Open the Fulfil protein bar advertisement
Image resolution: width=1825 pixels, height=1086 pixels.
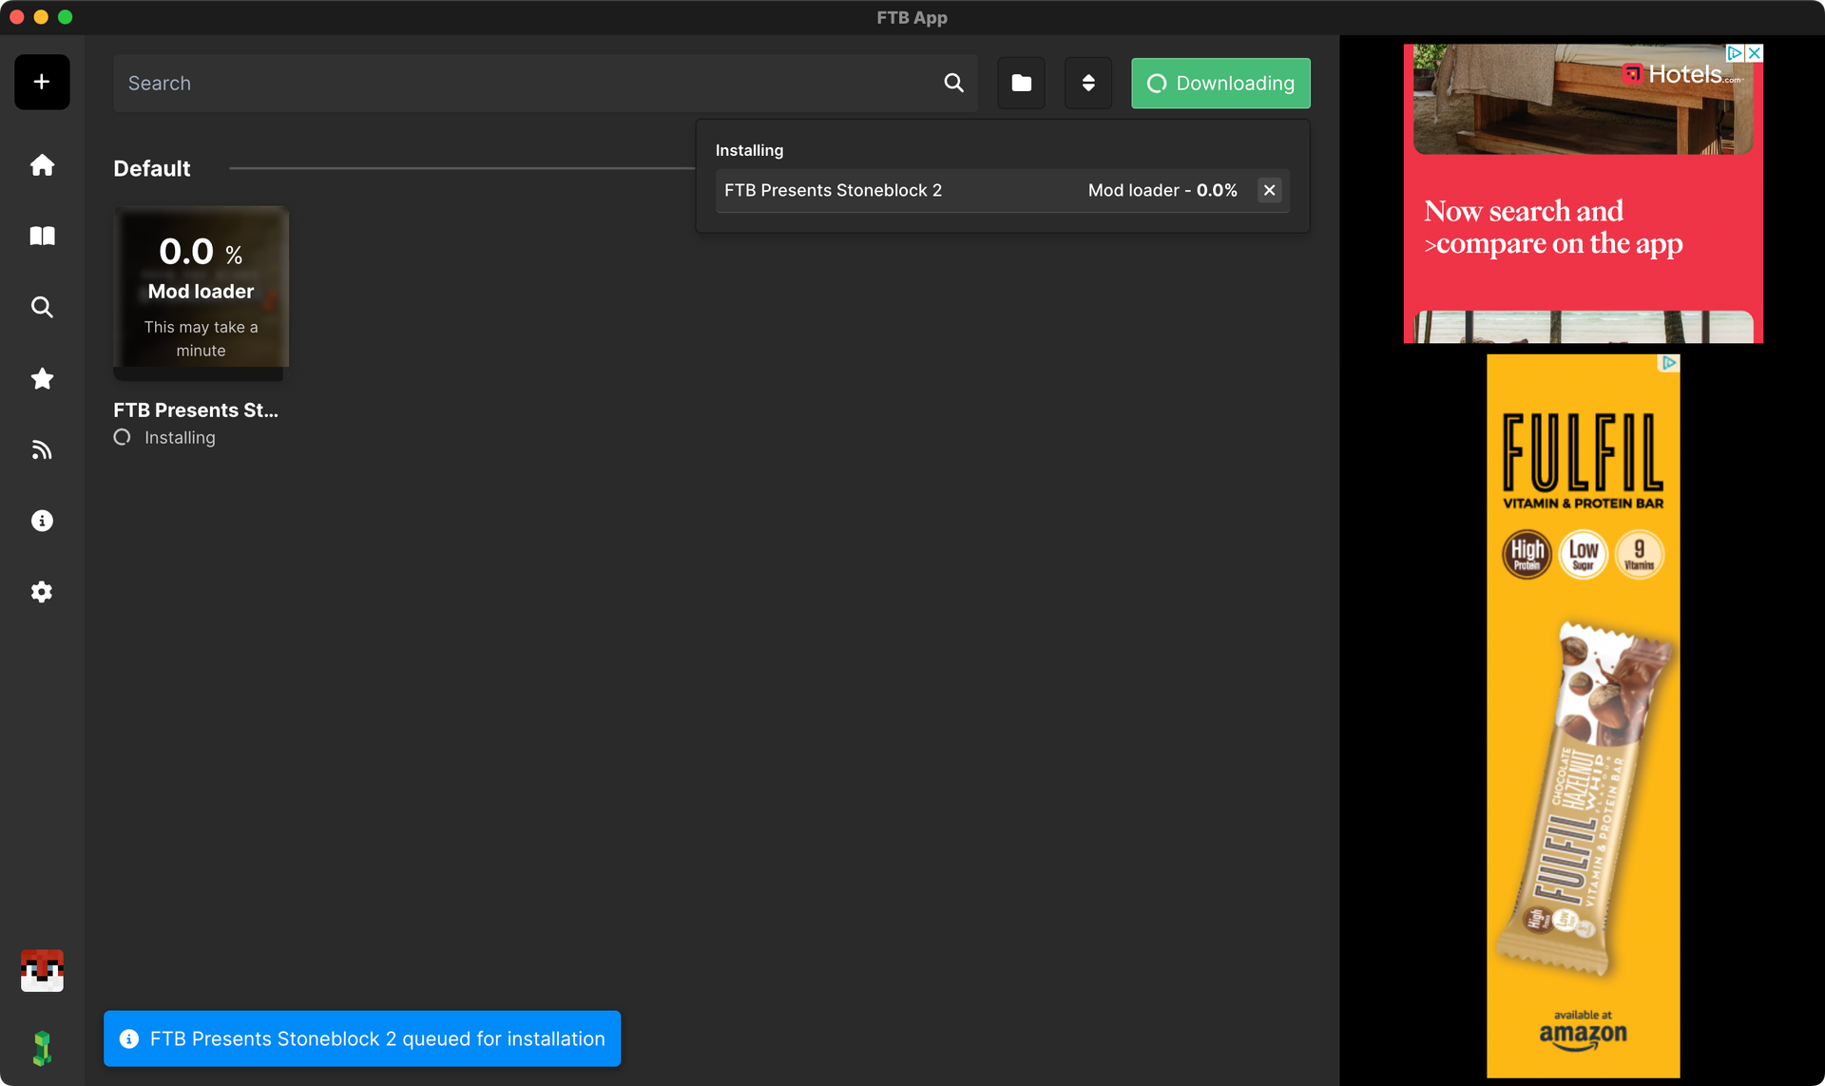[1583, 716]
